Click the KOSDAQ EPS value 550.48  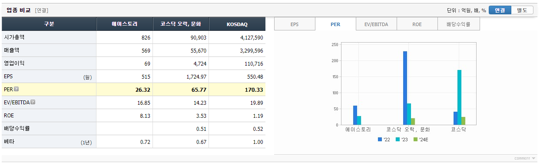(255, 77)
